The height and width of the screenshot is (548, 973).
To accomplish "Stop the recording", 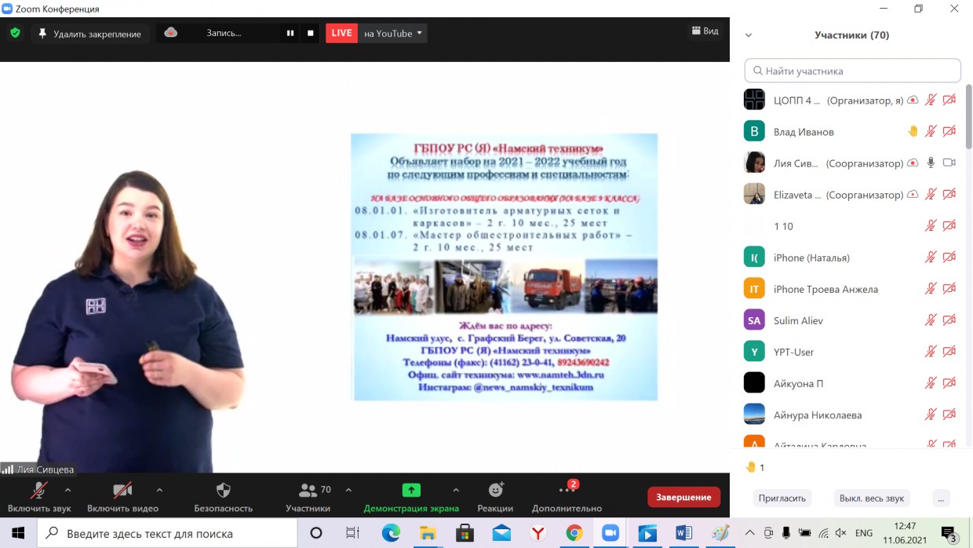I will (311, 33).
